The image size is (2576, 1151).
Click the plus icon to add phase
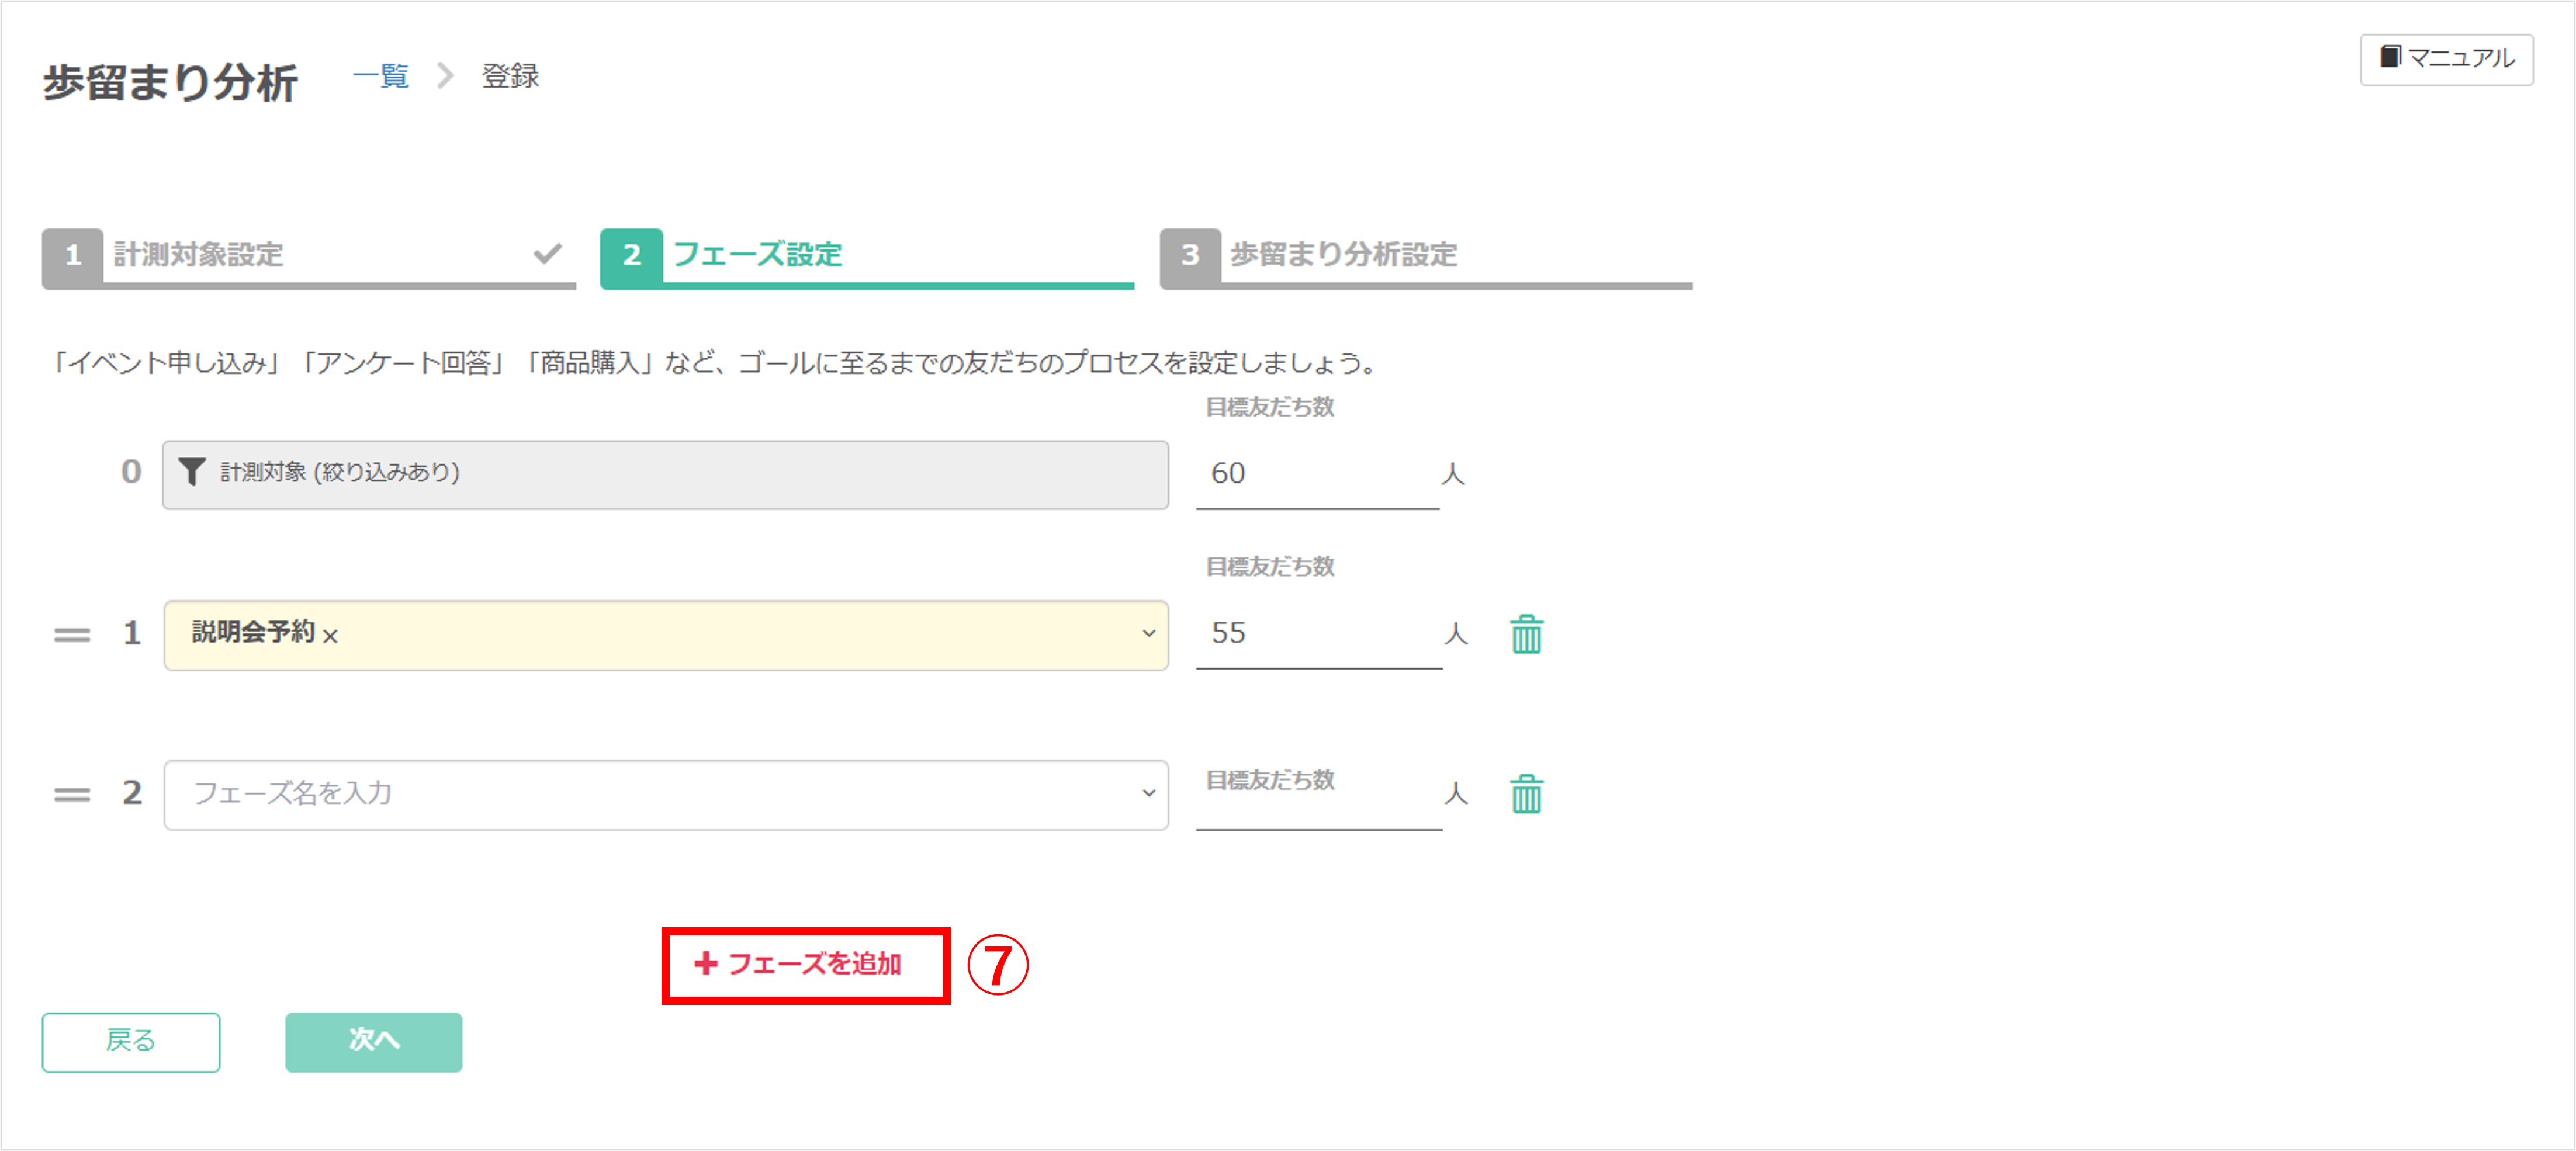[x=706, y=963]
